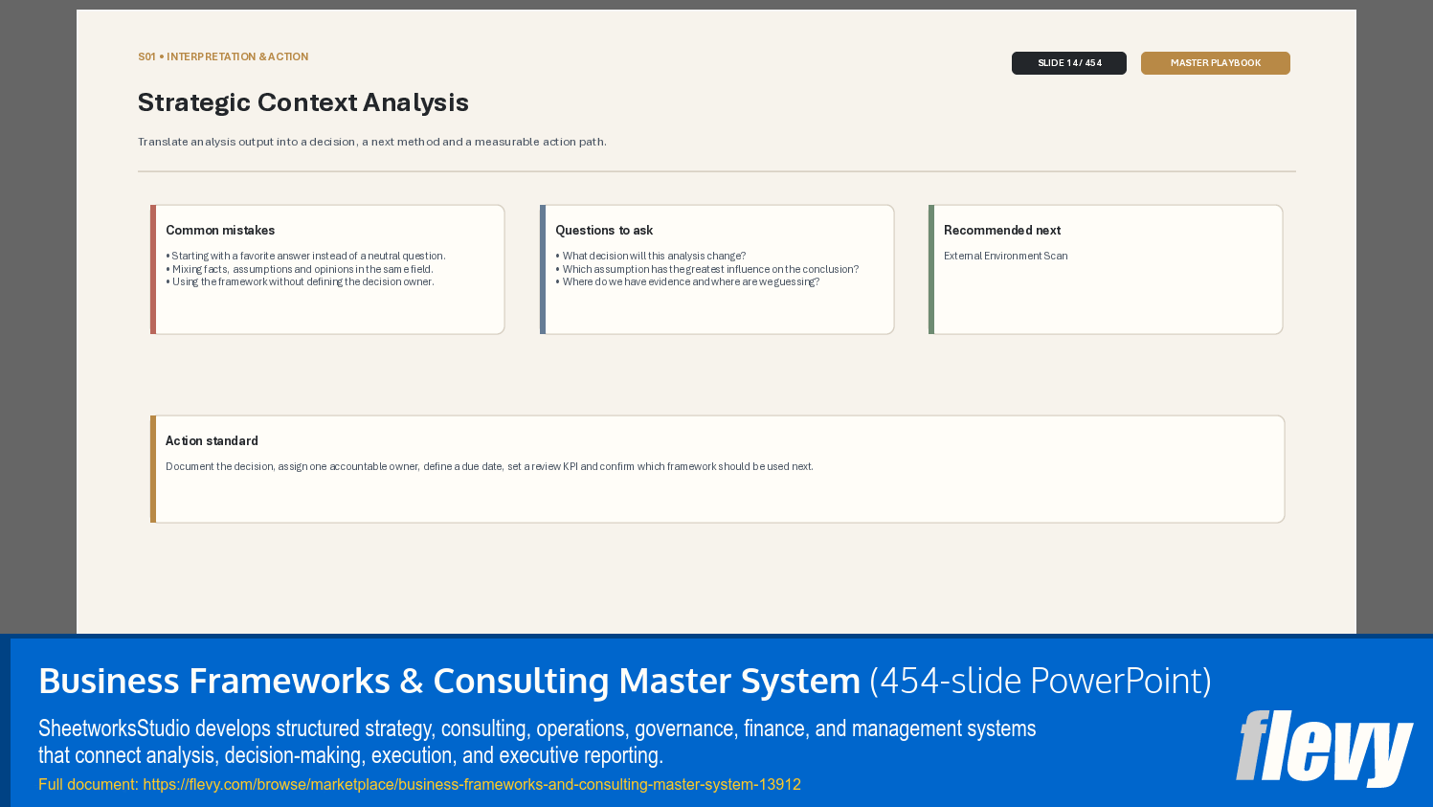The width and height of the screenshot is (1433, 807).
Task: Click the External Environment Scan text
Action: coord(1006,256)
